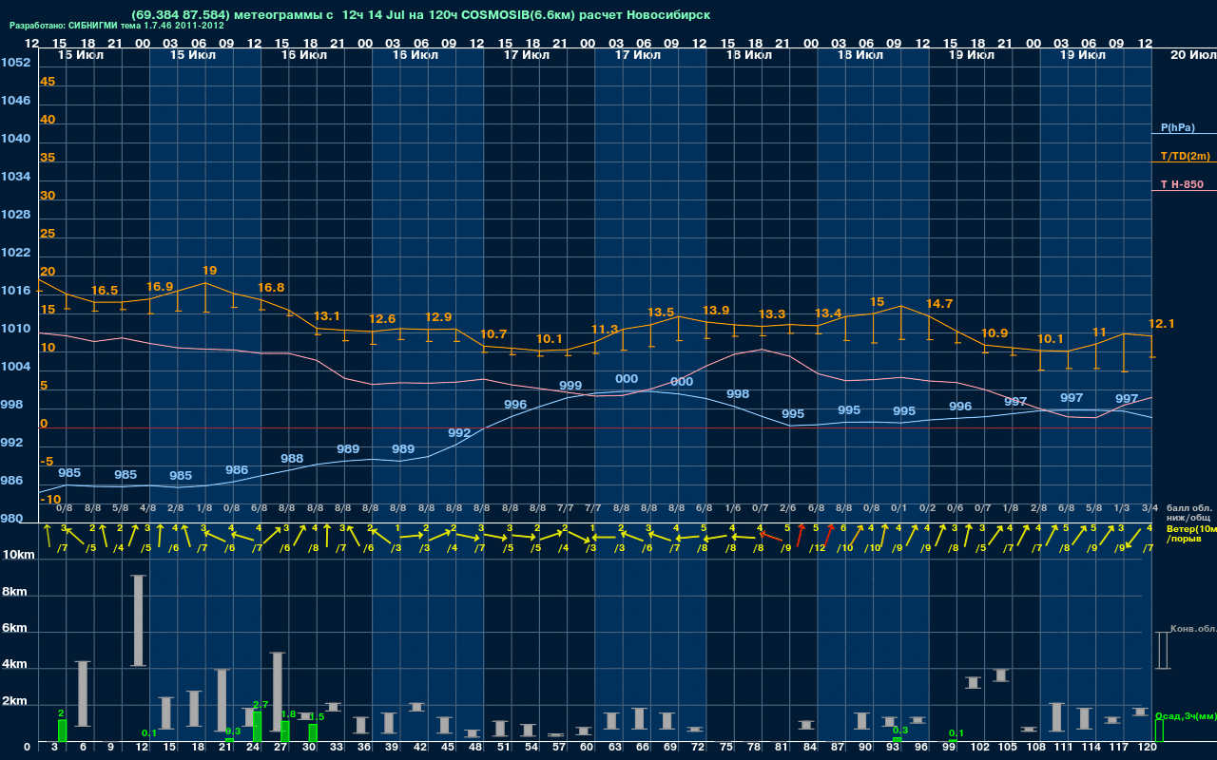Click pressure curve label '988'
1217x760 pixels.
tap(292, 459)
